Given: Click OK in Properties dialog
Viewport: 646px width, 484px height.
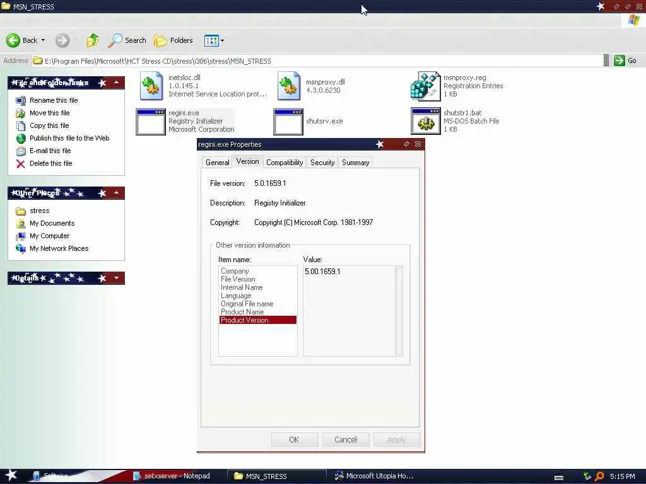Looking at the screenshot, I should tap(294, 439).
